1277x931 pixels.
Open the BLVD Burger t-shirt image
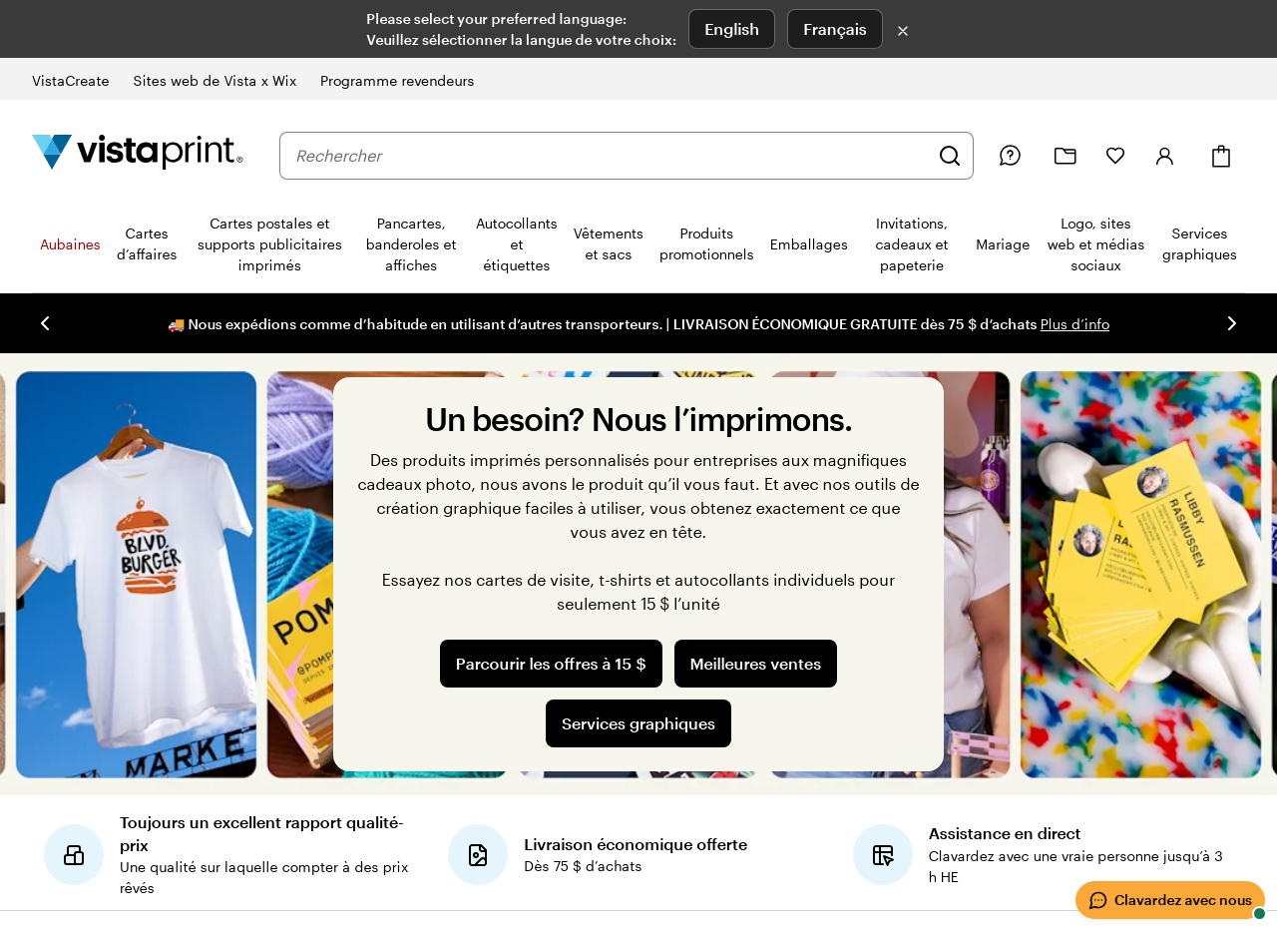(136, 574)
